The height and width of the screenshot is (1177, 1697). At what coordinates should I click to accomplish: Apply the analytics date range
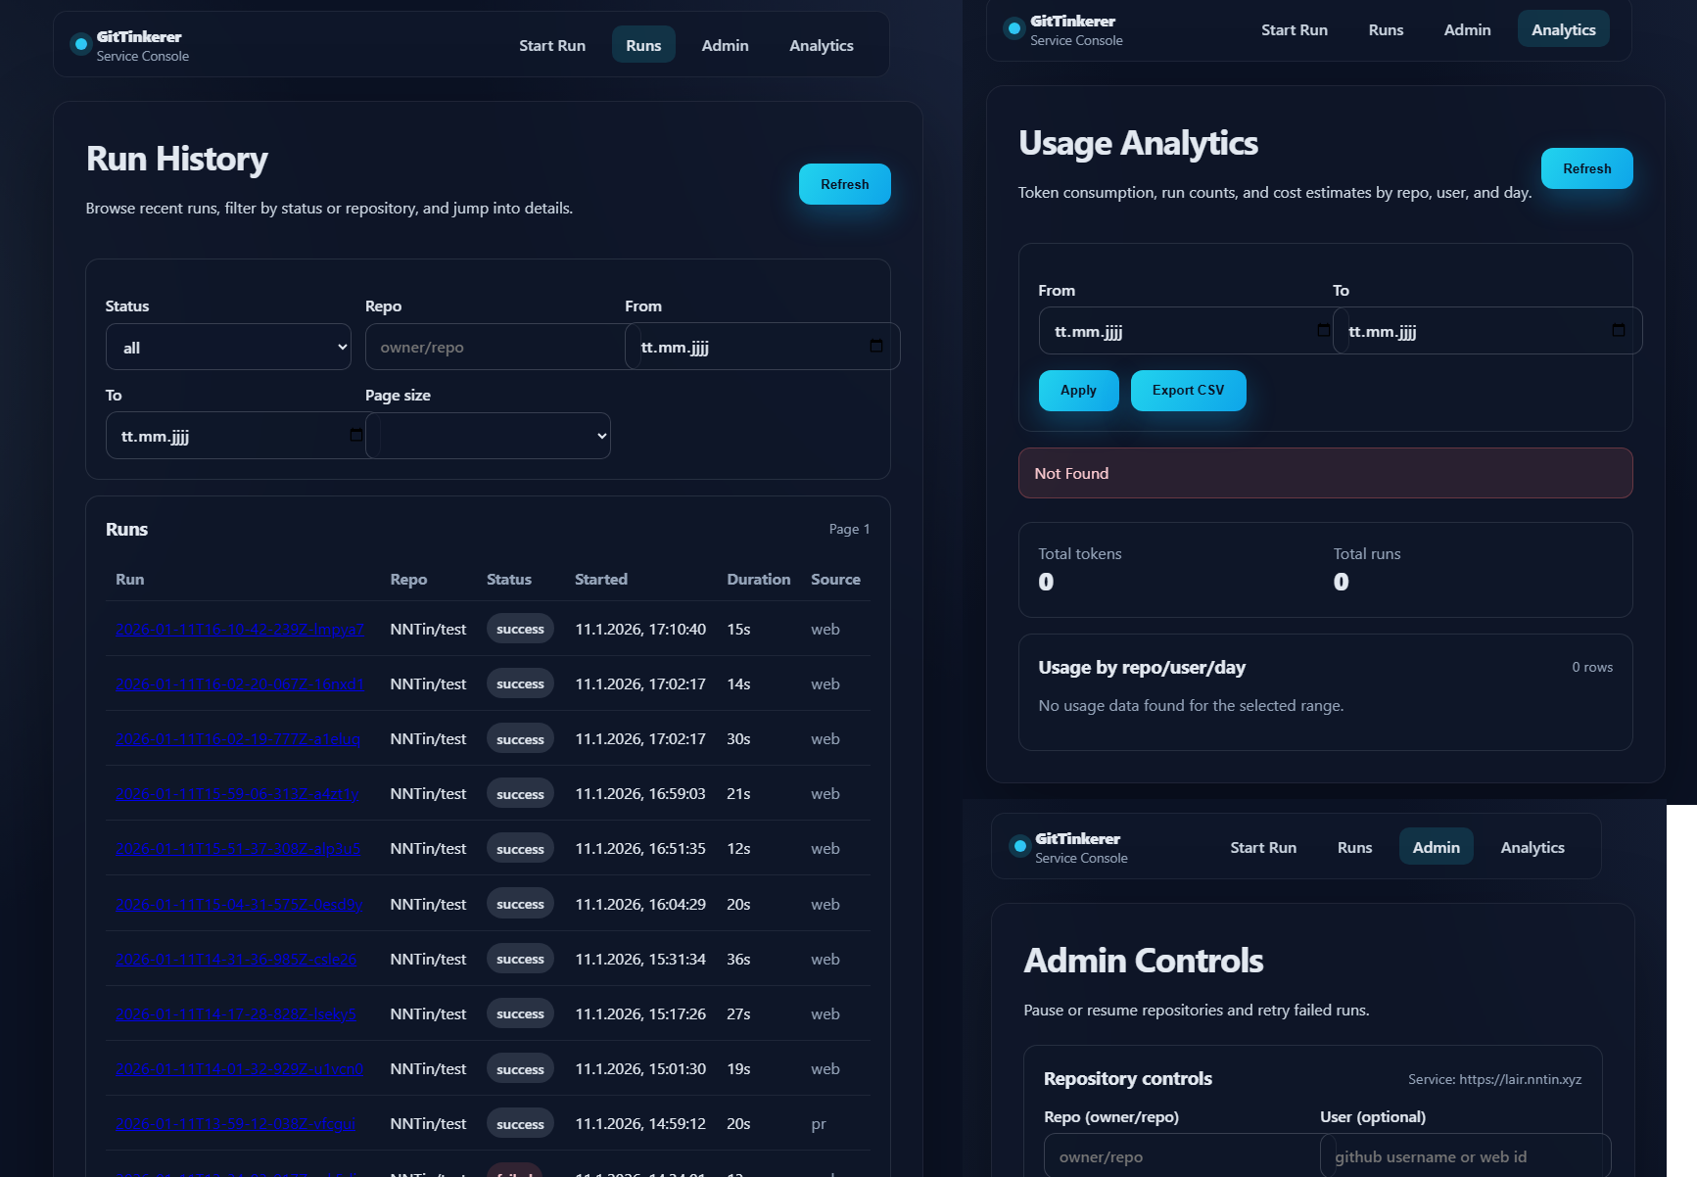1078,391
